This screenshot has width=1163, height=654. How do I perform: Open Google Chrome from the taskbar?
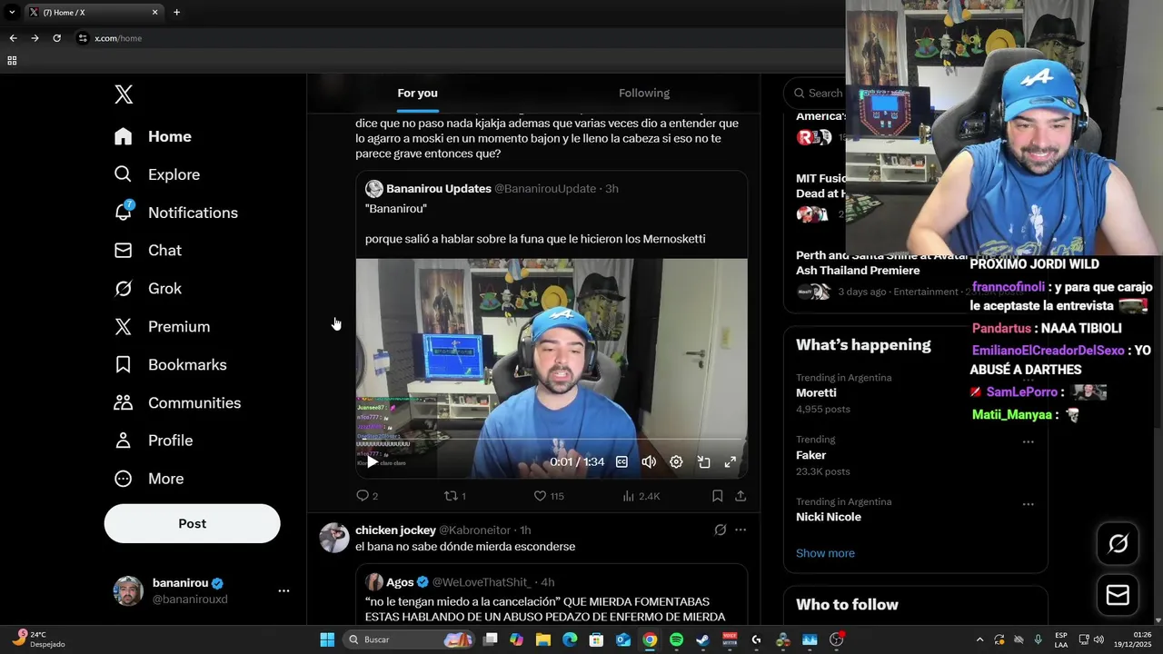(650, 639)
